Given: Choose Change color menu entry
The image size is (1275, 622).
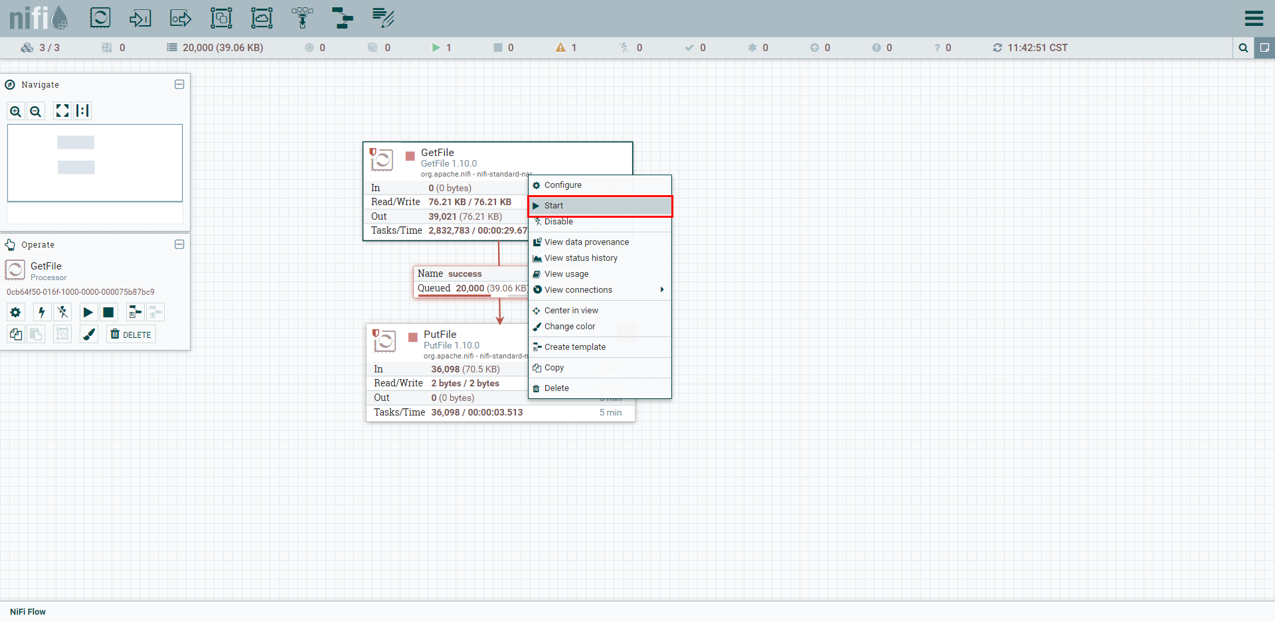Looking at the screenshot, I should 600,327.
